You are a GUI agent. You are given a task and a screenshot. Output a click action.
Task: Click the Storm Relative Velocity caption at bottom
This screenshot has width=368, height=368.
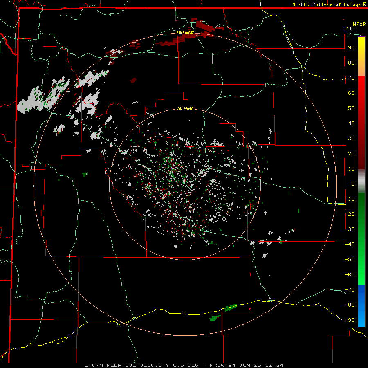[184, 365]
